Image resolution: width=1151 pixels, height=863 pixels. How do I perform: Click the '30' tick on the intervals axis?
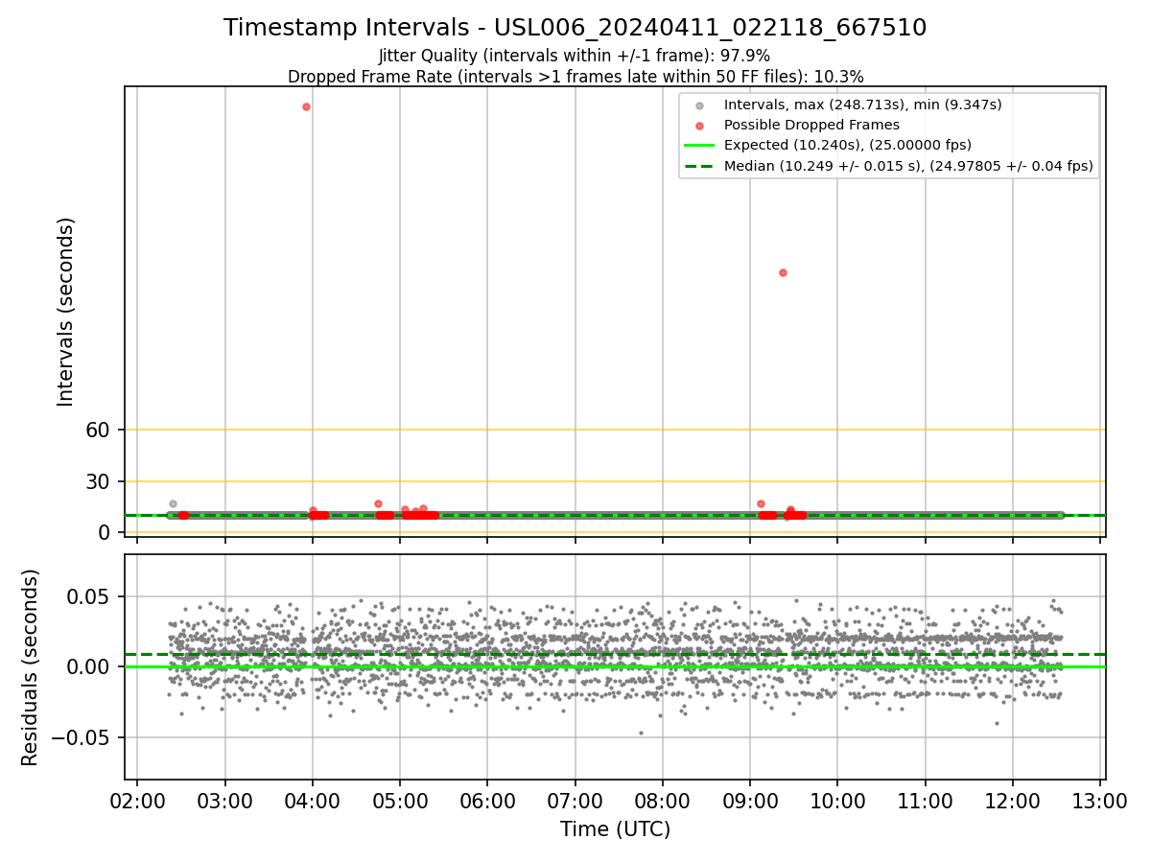point(99,481)
